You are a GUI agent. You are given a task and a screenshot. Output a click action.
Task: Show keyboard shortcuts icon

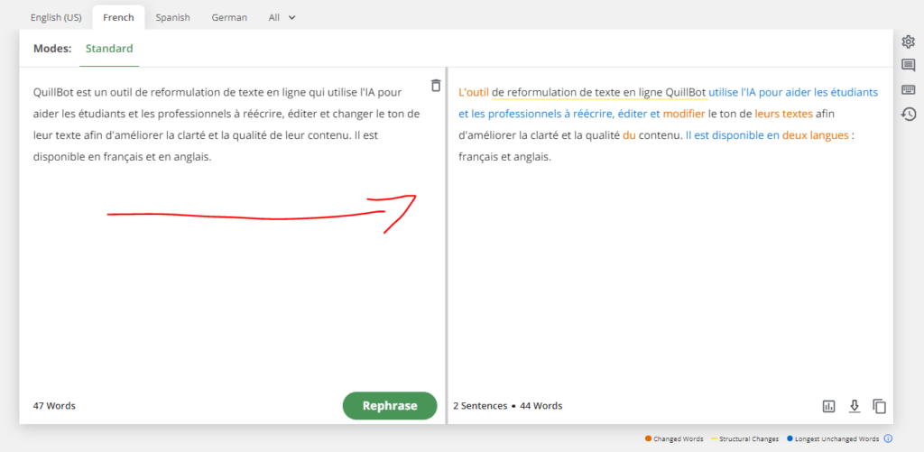[x=908, y=89]
